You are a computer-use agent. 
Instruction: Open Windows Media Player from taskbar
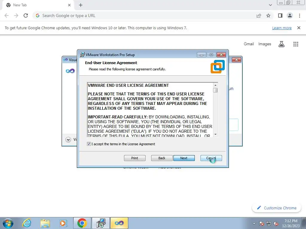[63, 223]
